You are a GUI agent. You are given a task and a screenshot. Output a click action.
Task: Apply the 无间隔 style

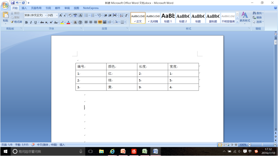[x=153, y=18]
